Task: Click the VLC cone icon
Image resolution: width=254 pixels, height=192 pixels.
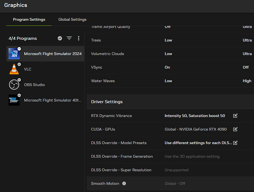Action: click(14, 69)
